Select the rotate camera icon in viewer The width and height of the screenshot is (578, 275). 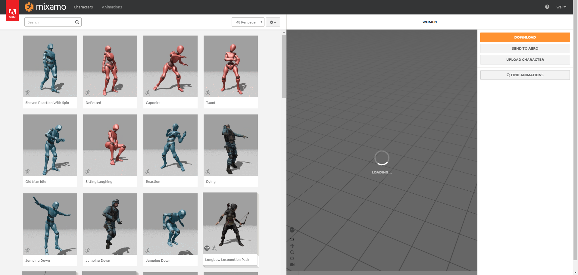point(292,239)
